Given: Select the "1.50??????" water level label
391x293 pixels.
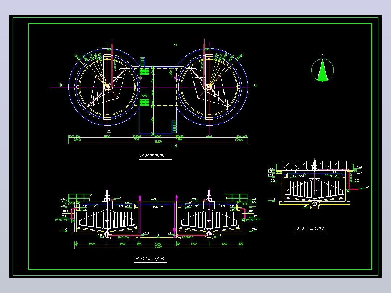Looking at the screenshot, I should click(x=157, y=206).
